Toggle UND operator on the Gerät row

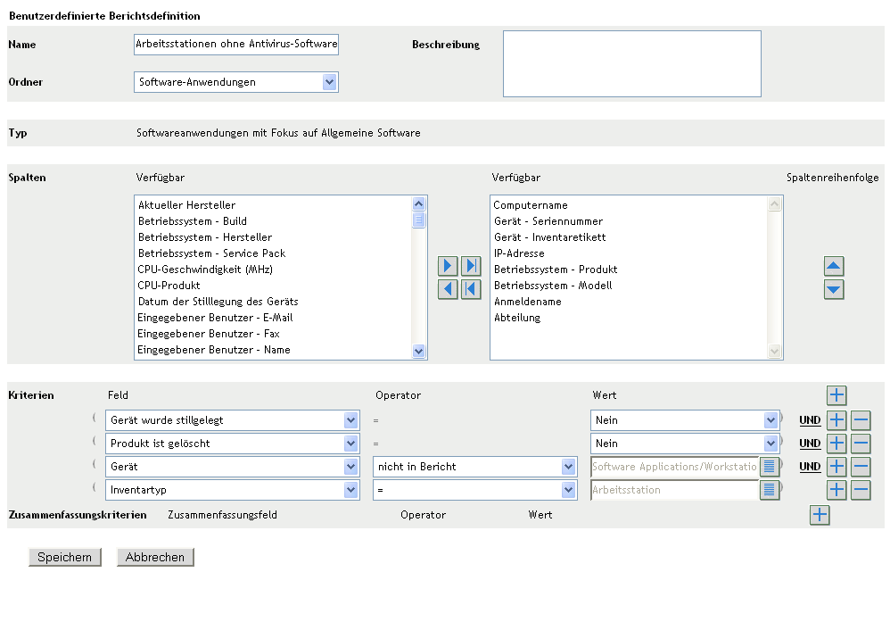pyautogui.click(x=810, y=467)
